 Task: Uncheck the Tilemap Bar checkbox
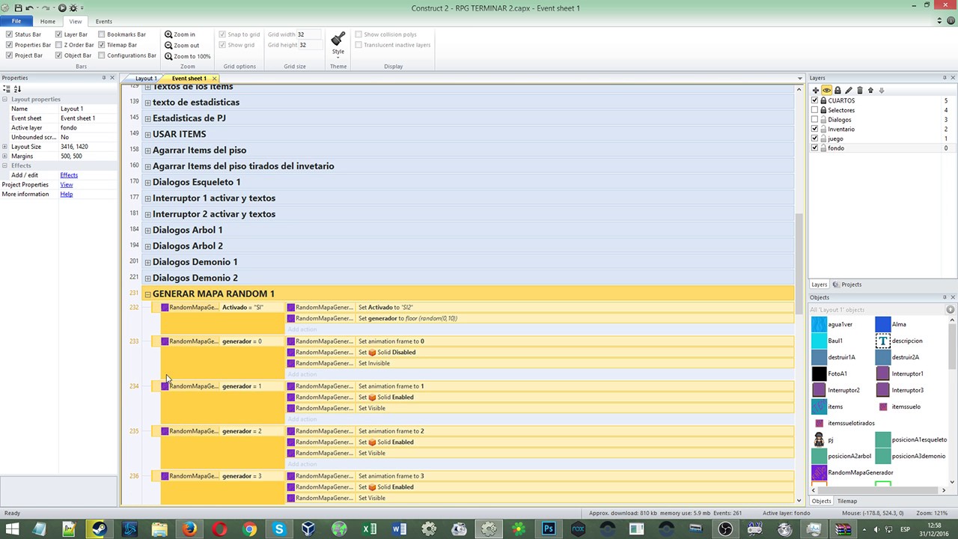102,45
